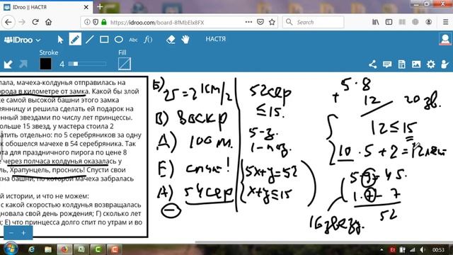The image size is (453, 255).
Task: Open the IDroo logo dropdown menu
Action: pos(22,40)
